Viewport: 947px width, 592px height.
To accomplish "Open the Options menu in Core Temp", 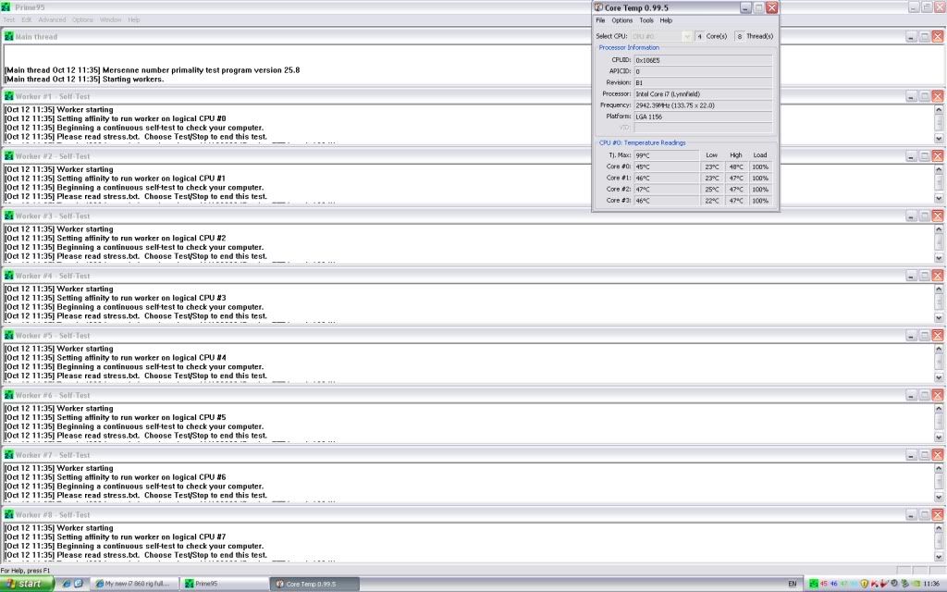I will click(622, 20).
